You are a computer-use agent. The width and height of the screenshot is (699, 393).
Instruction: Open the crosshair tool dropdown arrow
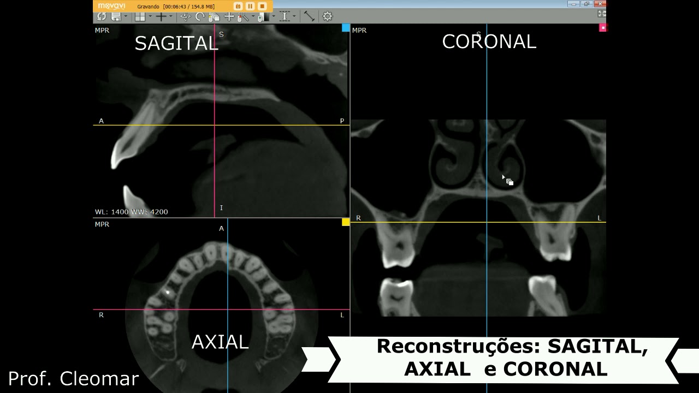pos(171,16)
